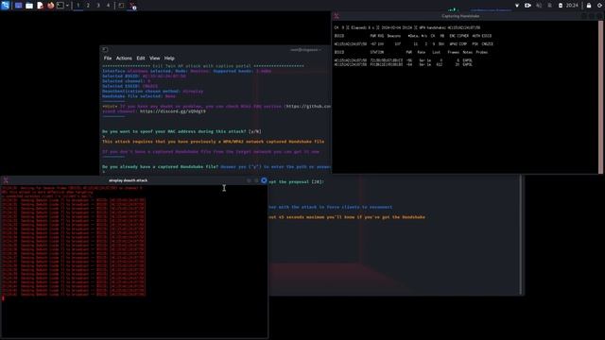605x340 pixels.
Task: Open the Help menu in the terminal
Action: tap(169, 59)
